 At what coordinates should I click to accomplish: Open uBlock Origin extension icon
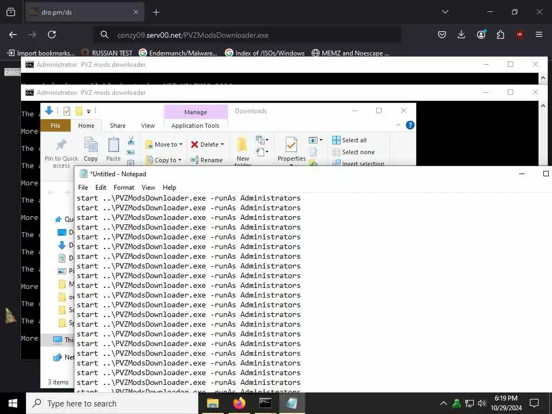(x=519, y=34)
